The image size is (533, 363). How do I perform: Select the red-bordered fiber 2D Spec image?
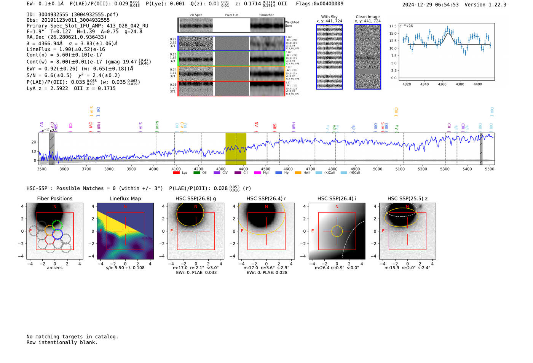pos(196,89)
